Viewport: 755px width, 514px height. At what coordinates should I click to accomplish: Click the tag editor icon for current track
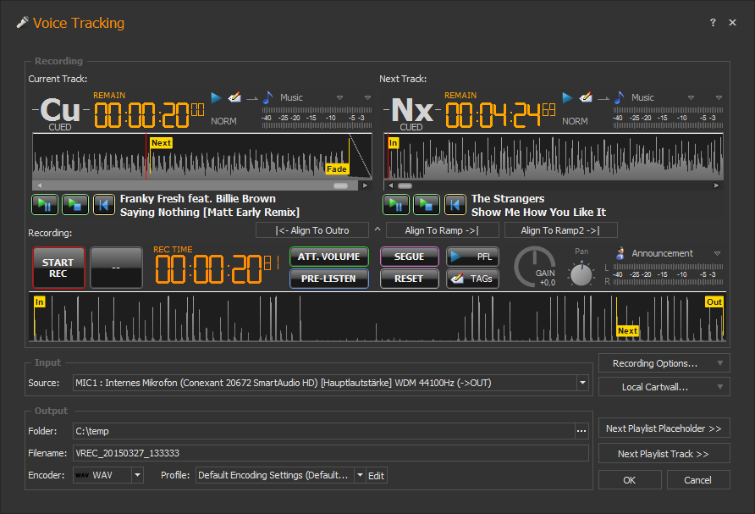(x=234, y=98)
